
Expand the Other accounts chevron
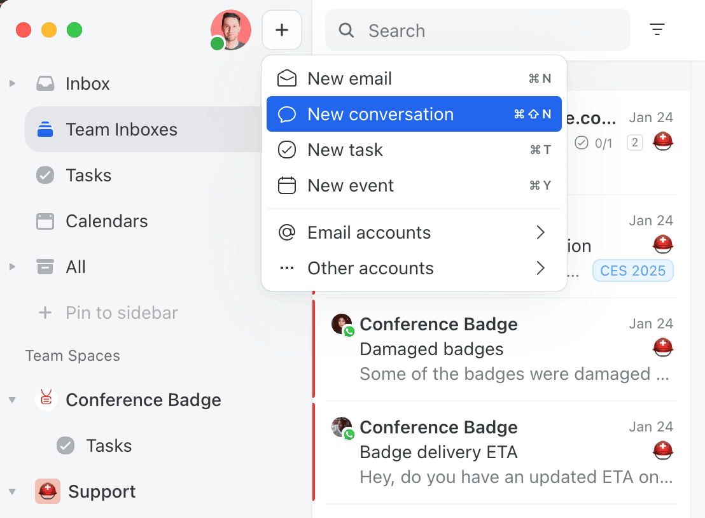[x=540, y=268]
